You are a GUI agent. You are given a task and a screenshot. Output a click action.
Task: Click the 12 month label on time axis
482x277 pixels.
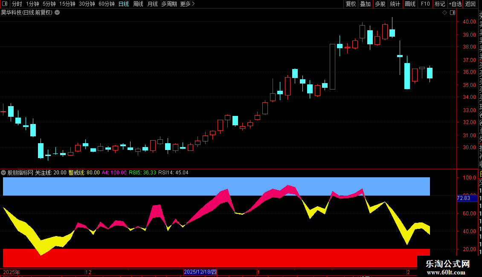(x=88, y=272)
